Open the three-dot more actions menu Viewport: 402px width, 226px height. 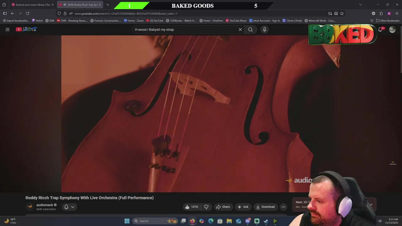[283, 207]
